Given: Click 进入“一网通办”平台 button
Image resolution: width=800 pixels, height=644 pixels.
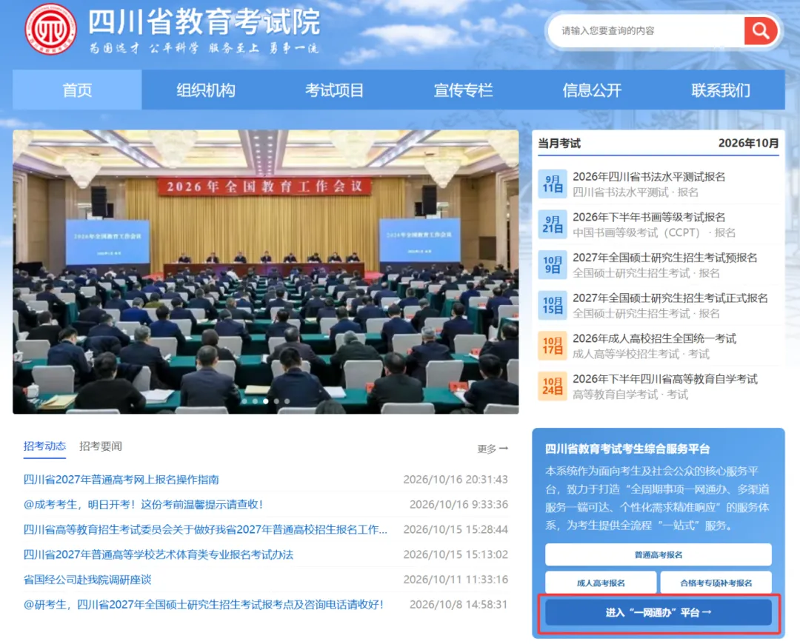Looking at the screenshot, I should [x=659, y=612].
